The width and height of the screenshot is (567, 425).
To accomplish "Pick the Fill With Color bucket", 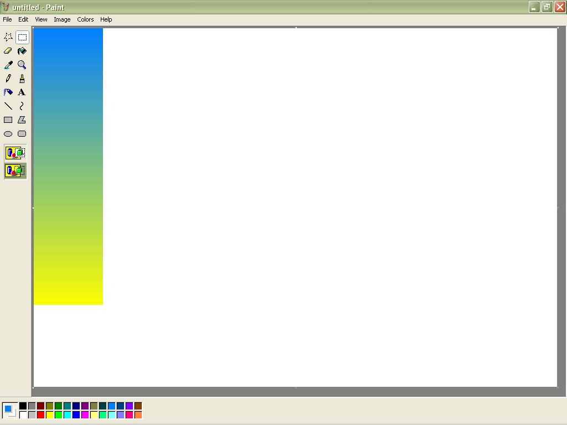I will coord(22,51).
